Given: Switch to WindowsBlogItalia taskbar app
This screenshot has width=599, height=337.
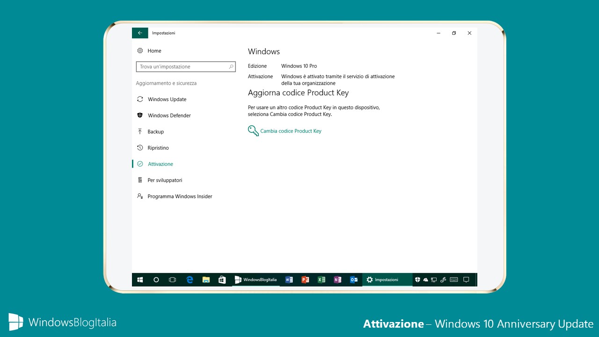Looking at the screenshot, I should pyautogui.click(x=256, y=280).
